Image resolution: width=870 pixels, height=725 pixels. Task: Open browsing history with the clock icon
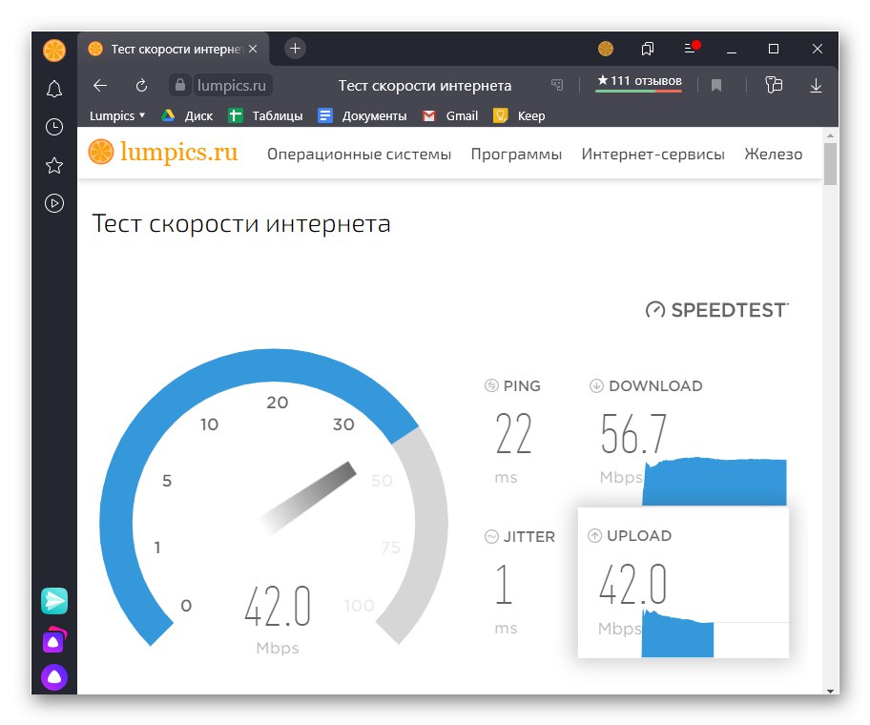click(54, 127)
